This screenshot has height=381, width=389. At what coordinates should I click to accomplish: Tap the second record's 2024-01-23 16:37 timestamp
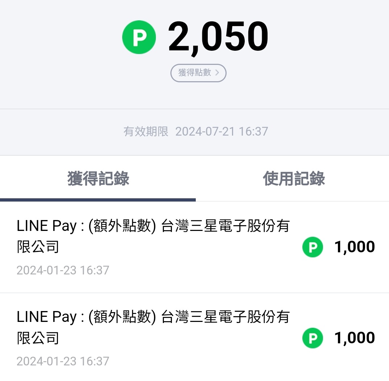pyautogui.click(x=63, y=361)
